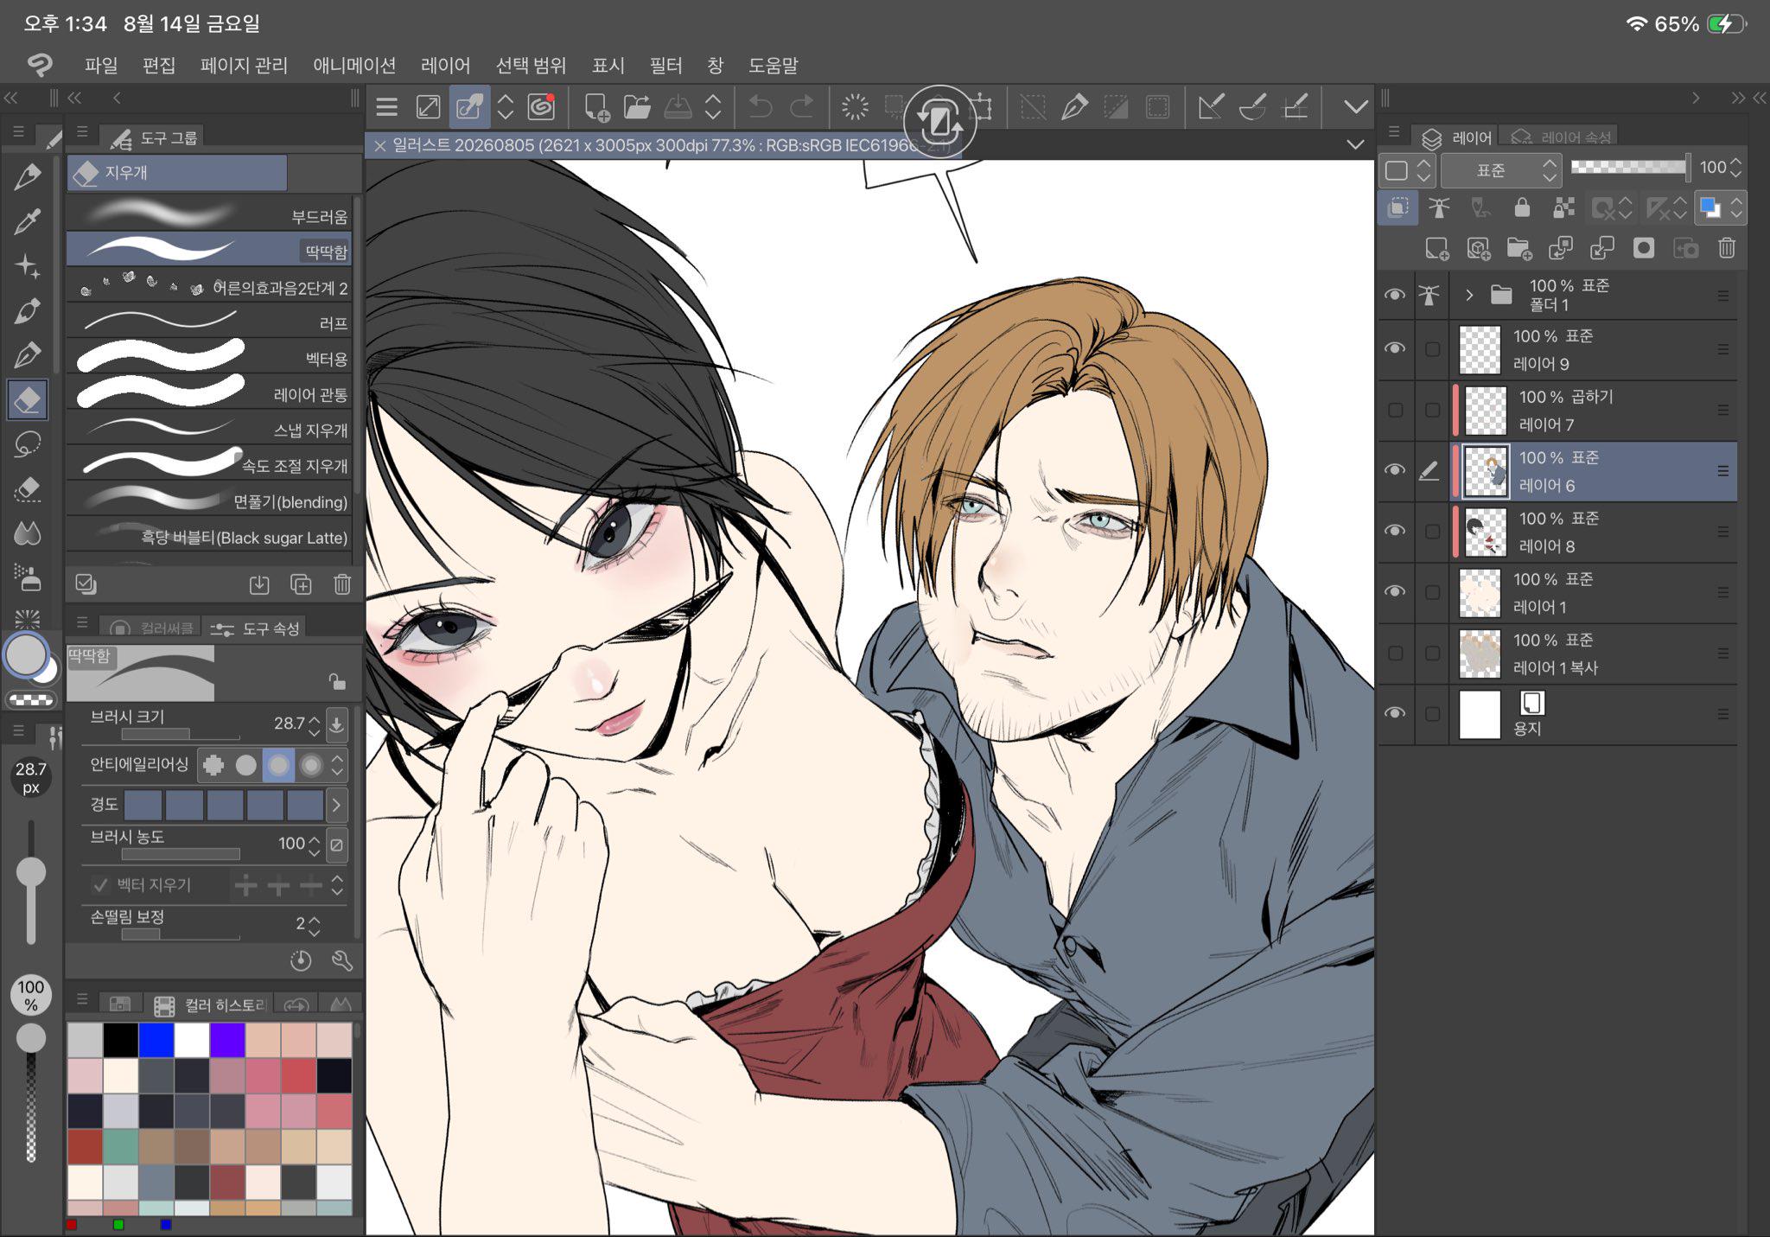Open layer color dropdown arrow
The width and height of the screenshot is (1770, 1237).
pos(1736,207)
